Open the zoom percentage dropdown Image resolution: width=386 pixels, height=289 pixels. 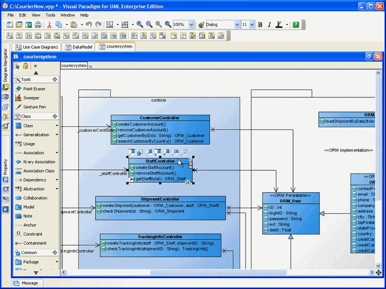191,25
